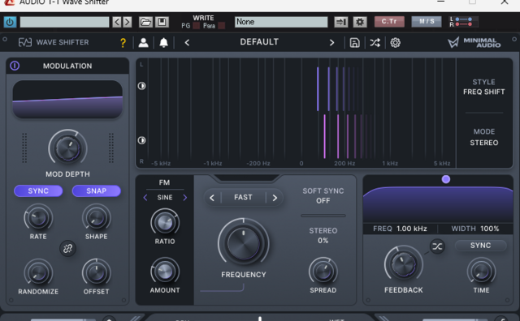The image size is (520, 321).
Task: Toggle the plugin power bypass button
Action: (10, 22)
